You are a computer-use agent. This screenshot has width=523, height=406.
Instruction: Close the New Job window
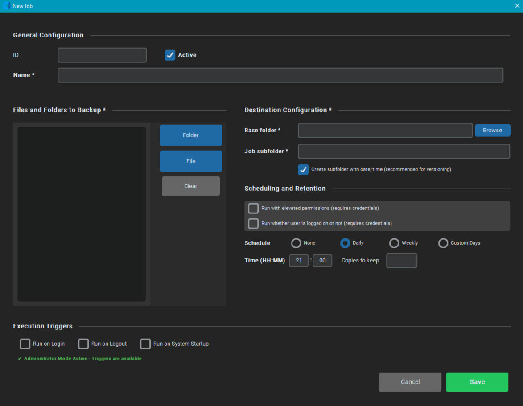point(517,6)
